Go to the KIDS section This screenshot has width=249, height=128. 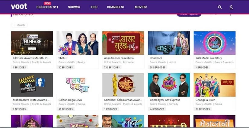coord(94,7)
